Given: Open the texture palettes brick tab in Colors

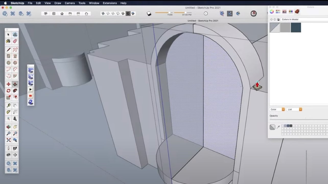Looking at the screenshot, I should 297,11.
